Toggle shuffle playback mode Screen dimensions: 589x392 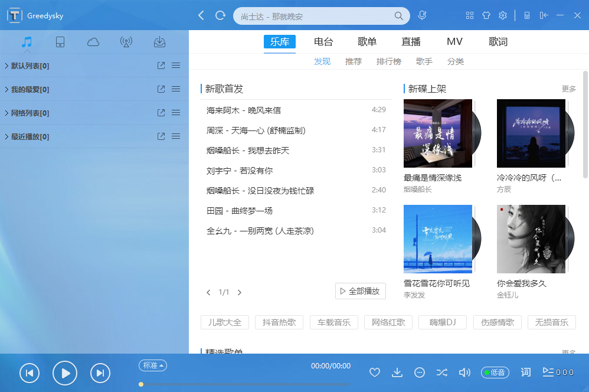pyautogui.click(x=442, y=373)
